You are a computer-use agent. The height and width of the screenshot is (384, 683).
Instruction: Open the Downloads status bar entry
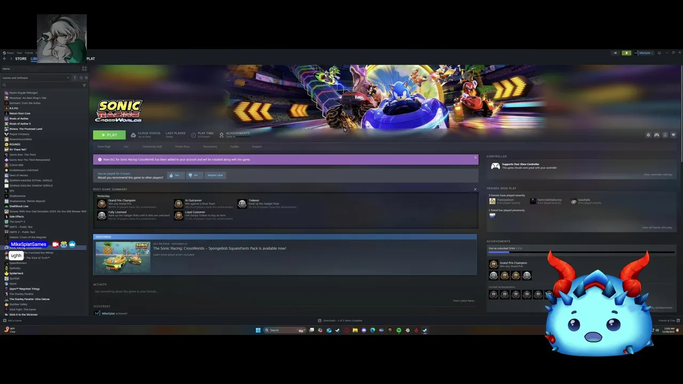point(340,321)
